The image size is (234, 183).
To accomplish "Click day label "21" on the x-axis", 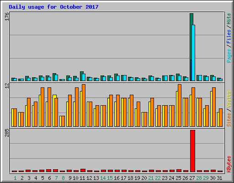I will pos(151,178).
